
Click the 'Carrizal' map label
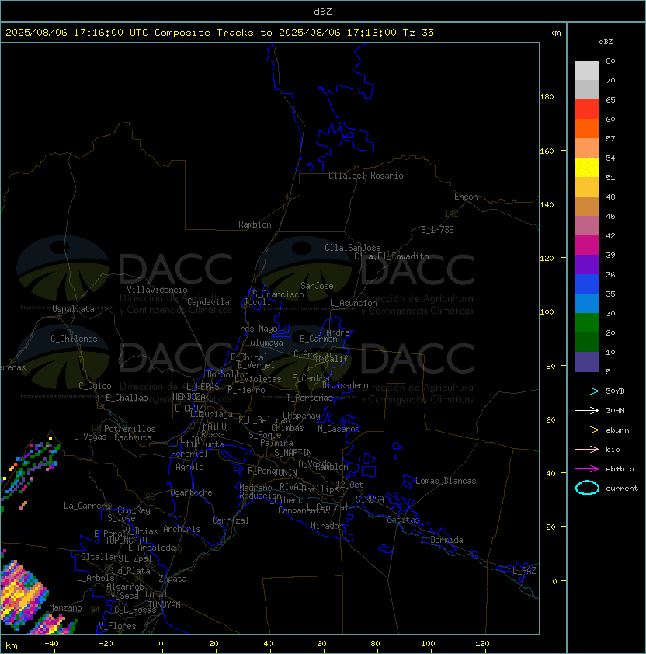[231, 520]
